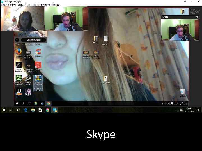Click the search icon on main taskbar
This screenshot has width=202, height=151.
(11, 110)
